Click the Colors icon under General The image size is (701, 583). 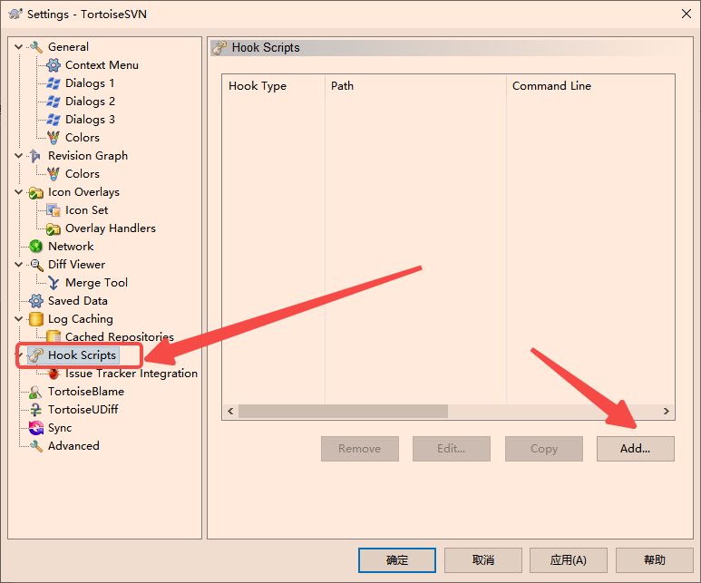tap(54, 138)
